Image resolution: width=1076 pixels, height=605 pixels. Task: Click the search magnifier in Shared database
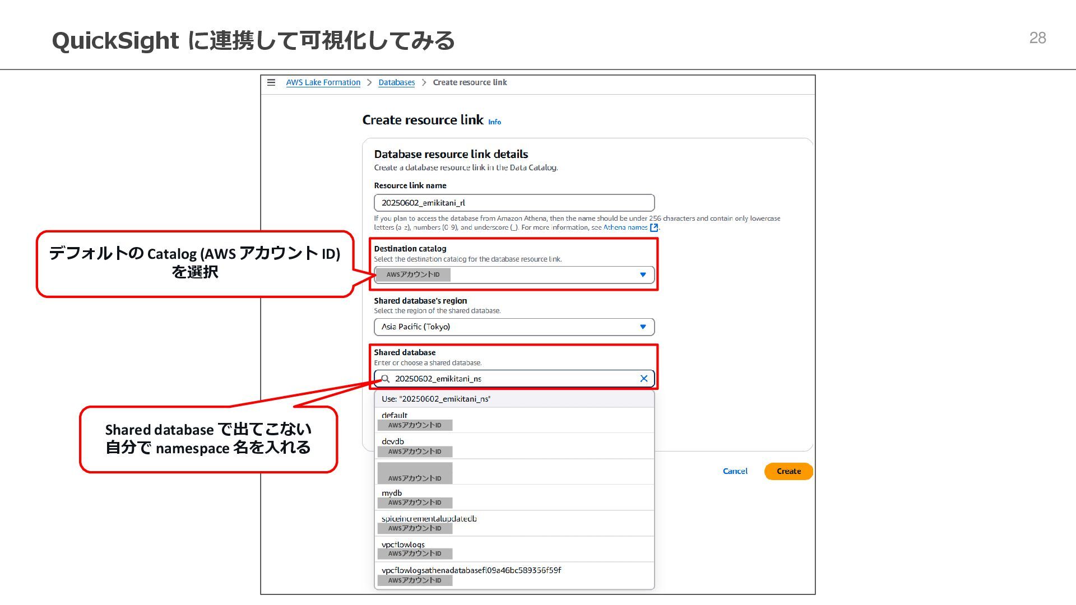386,379
